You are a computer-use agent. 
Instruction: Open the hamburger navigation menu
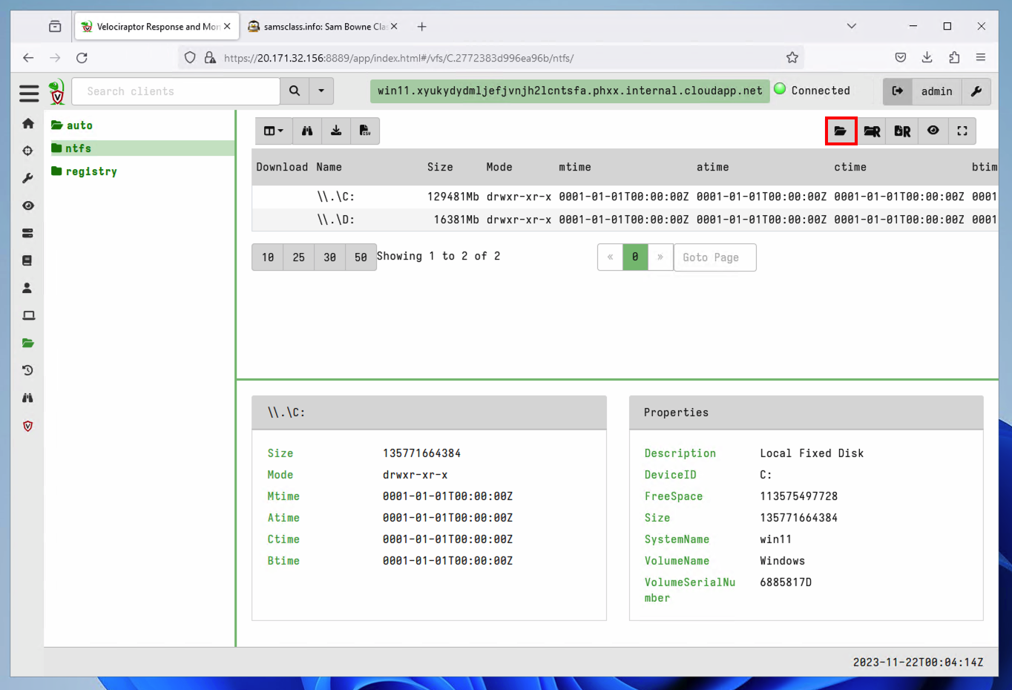coord(29,92)
